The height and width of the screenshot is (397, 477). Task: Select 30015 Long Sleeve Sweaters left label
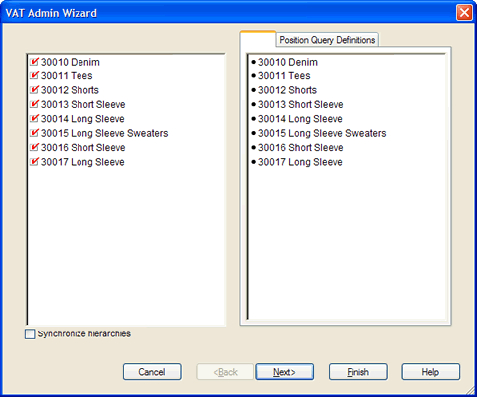click(104, 133)
